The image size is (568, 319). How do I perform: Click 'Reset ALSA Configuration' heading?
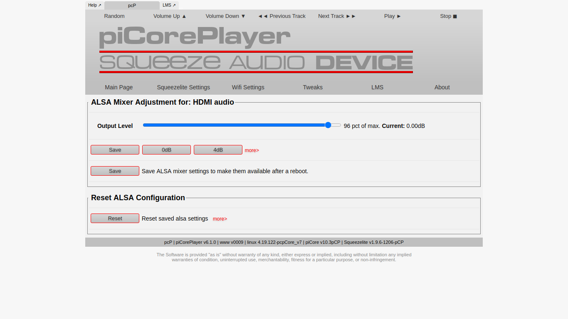coord(138,198)
